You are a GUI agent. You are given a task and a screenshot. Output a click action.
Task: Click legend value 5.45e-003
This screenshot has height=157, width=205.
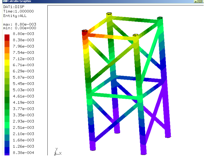click(23, 84)
